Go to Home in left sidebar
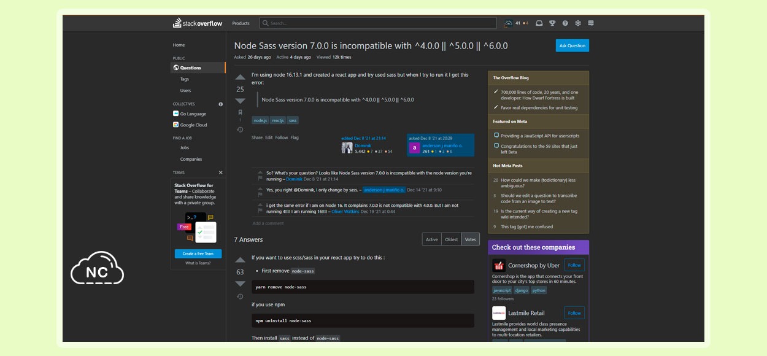The image size is (767, 356). 179,45
